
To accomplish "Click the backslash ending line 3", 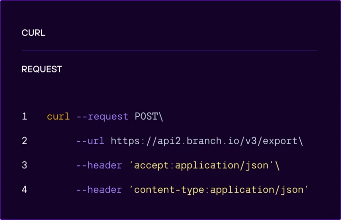I will click(x=278, y=165).
